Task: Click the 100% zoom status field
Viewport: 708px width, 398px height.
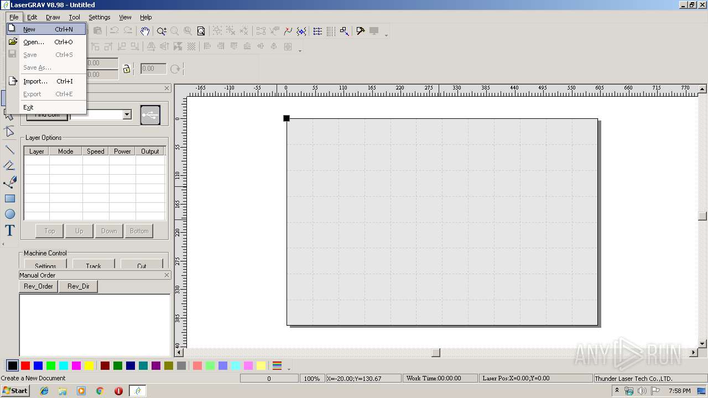Action: [x=312, y=379]
